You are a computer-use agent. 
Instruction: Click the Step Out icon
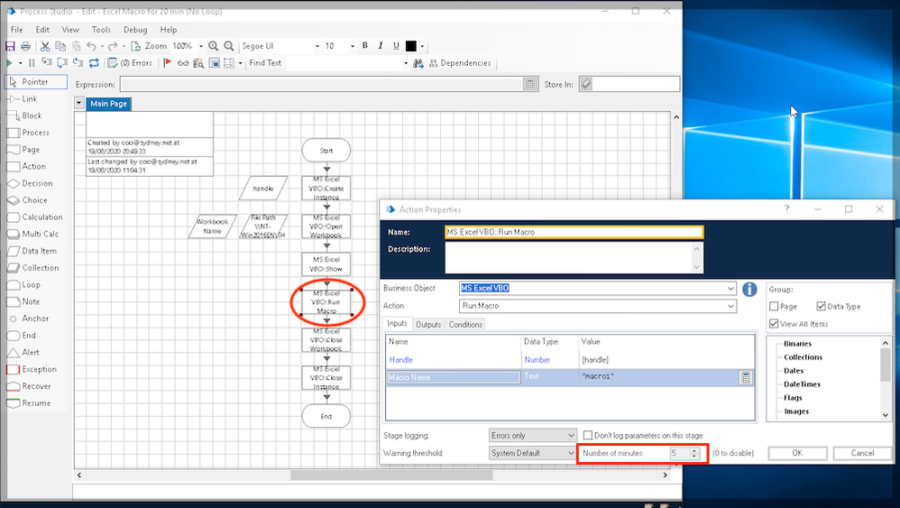[x=78, y=62]
